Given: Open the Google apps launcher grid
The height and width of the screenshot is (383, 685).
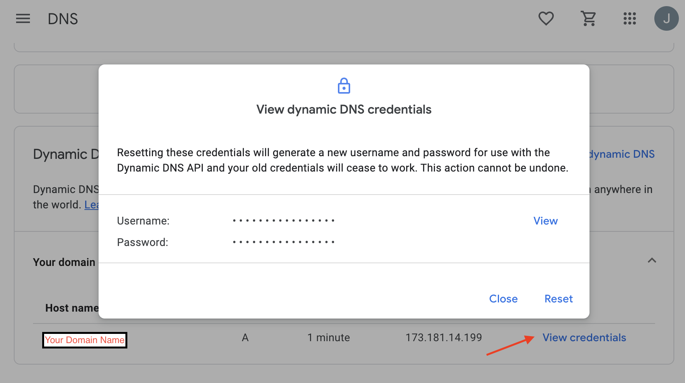Looking at the screenshot, I should click(629, 18).
